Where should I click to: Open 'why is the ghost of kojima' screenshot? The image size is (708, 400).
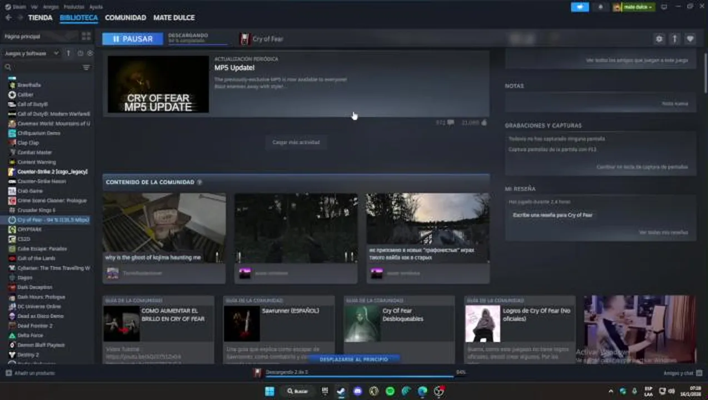[164, 228]
